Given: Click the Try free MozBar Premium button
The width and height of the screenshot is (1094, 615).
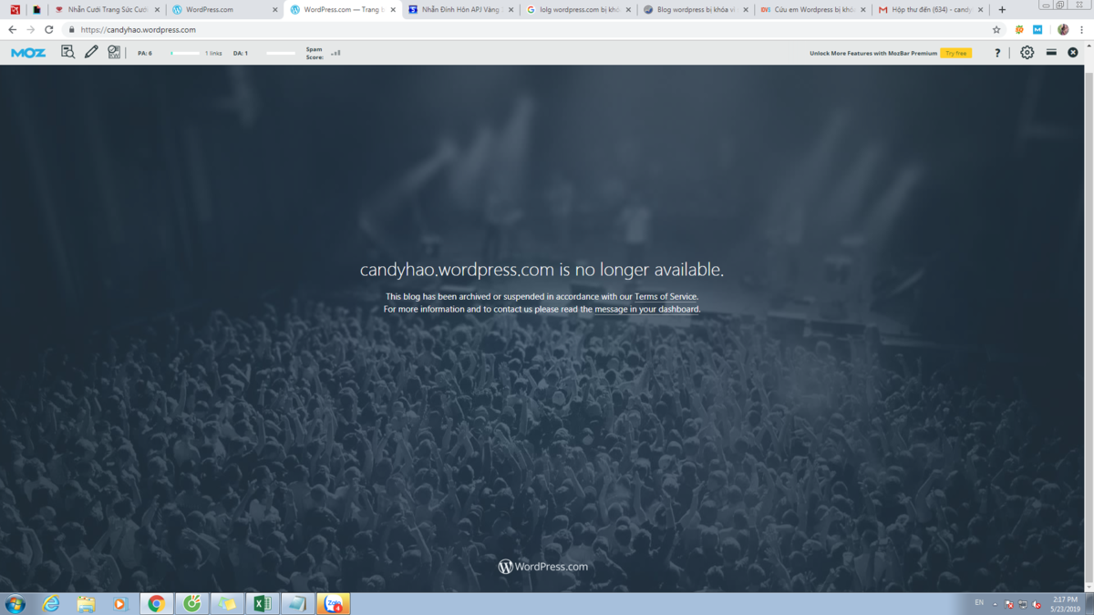Looking at the screenshot, I should [956, 53].
